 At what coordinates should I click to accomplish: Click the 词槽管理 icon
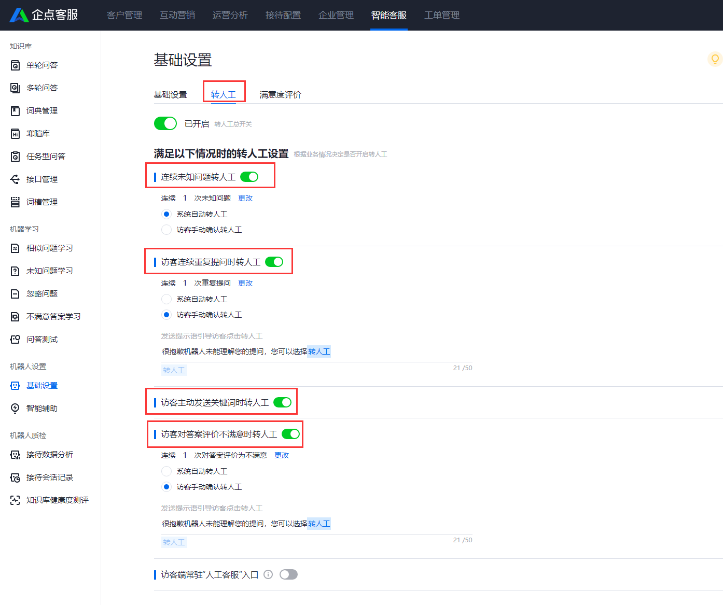tap(16, 202)
